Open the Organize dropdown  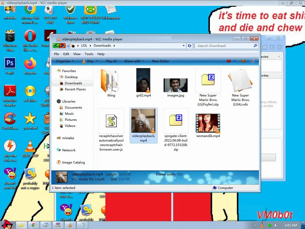(65, 61)
